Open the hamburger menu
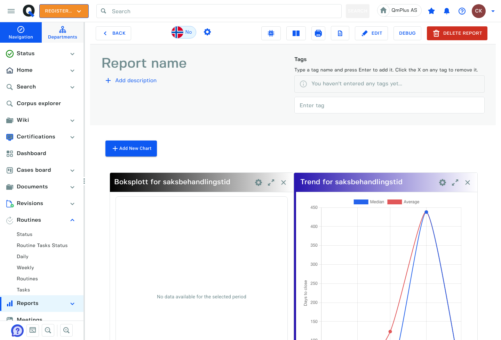Viewport: 501px width, 340px height. 11,11
